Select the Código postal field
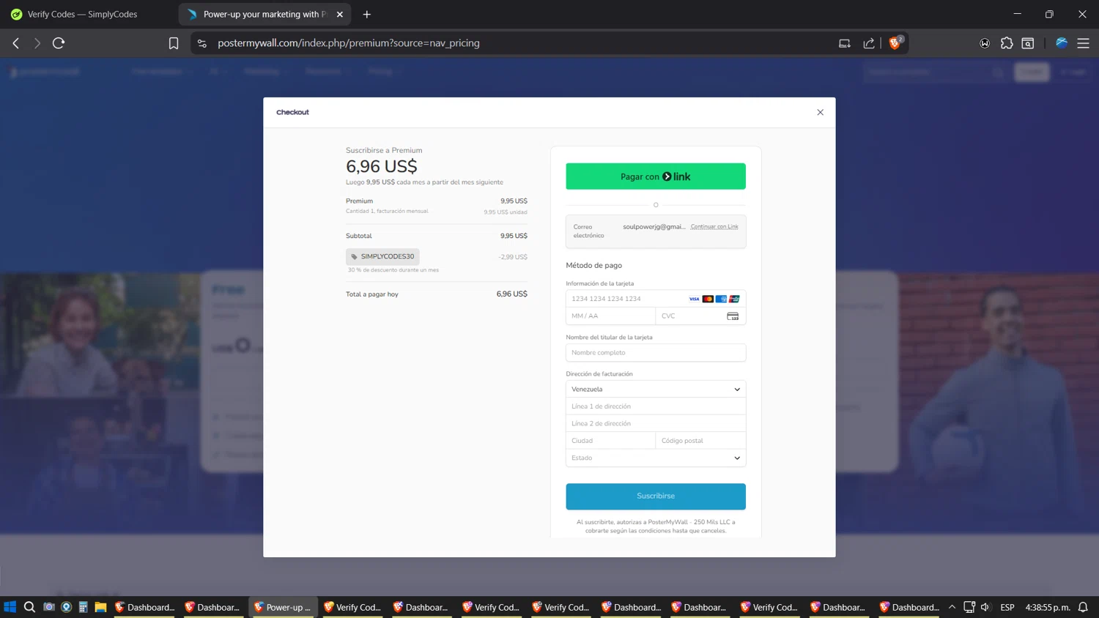 700,441
